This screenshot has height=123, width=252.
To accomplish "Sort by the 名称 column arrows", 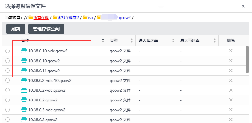I will [103, 40].
